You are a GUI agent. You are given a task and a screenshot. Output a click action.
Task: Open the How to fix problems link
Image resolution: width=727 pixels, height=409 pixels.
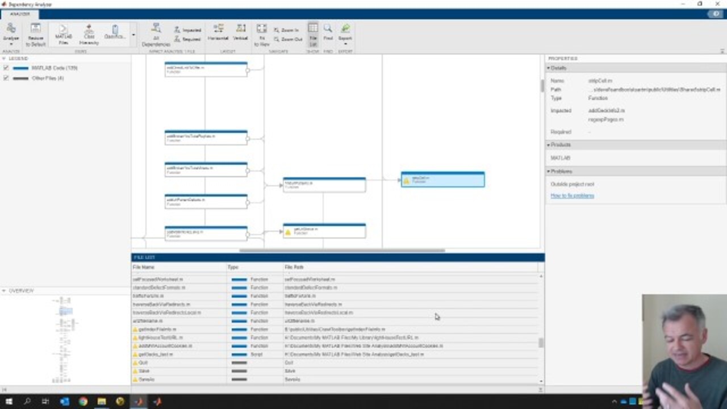pos(572,195)
